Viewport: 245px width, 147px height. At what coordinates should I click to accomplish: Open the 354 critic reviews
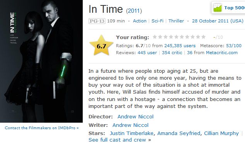172,53
